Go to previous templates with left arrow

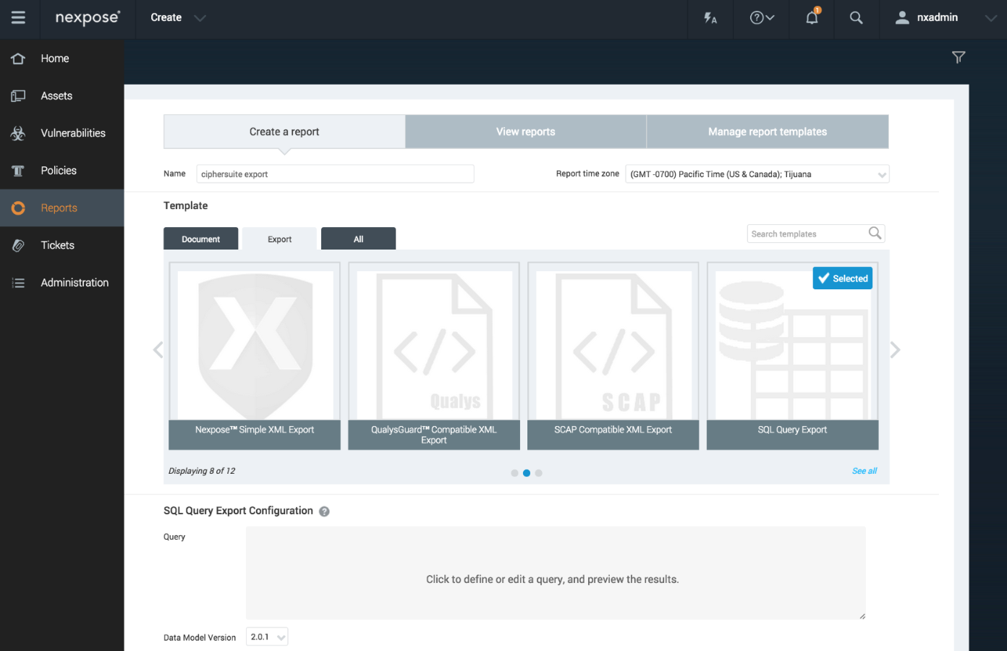[158, 350]
